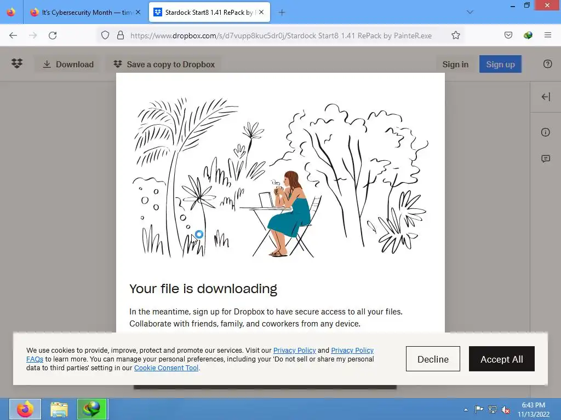The width and height of the screenshot is (561, 420).
Task: Decline cookies in the consent banner
Action: pos(433,359)
